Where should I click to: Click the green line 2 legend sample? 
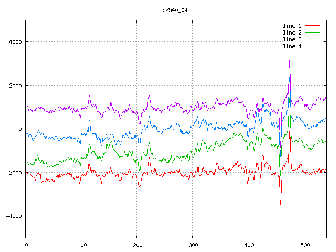pos(312,33)
